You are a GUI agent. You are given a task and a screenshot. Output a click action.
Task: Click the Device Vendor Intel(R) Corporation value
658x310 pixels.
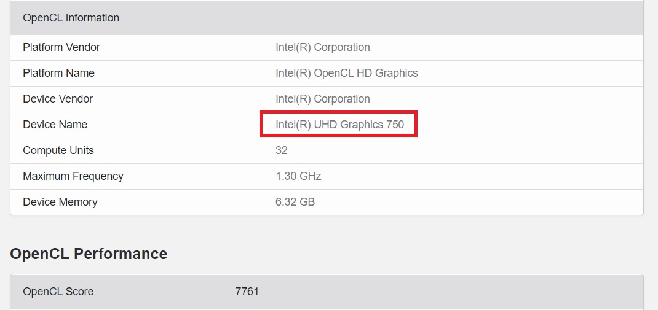(x=323, y=99)
